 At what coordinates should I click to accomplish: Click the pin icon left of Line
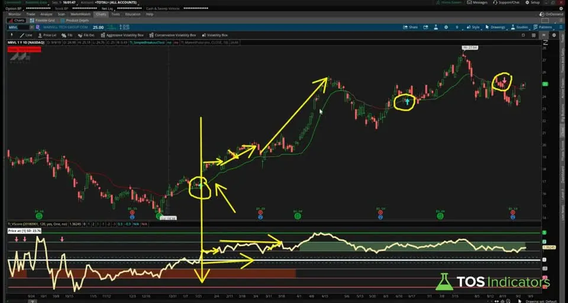(x=12, y=35)
